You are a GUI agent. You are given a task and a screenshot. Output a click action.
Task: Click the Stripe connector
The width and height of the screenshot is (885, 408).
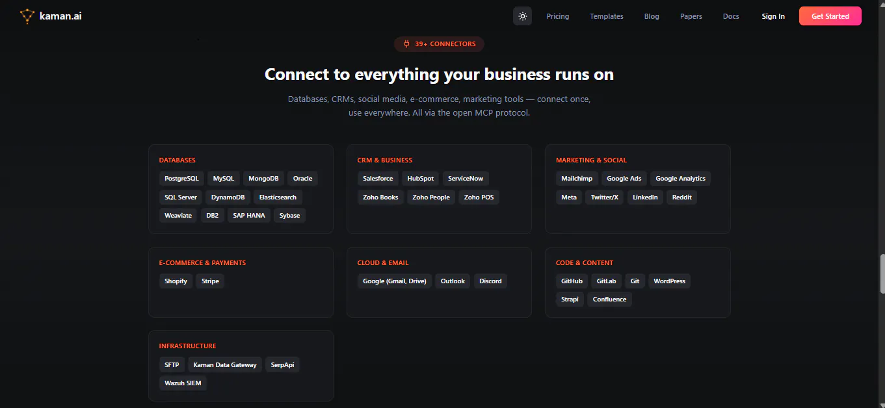point(210,281)
